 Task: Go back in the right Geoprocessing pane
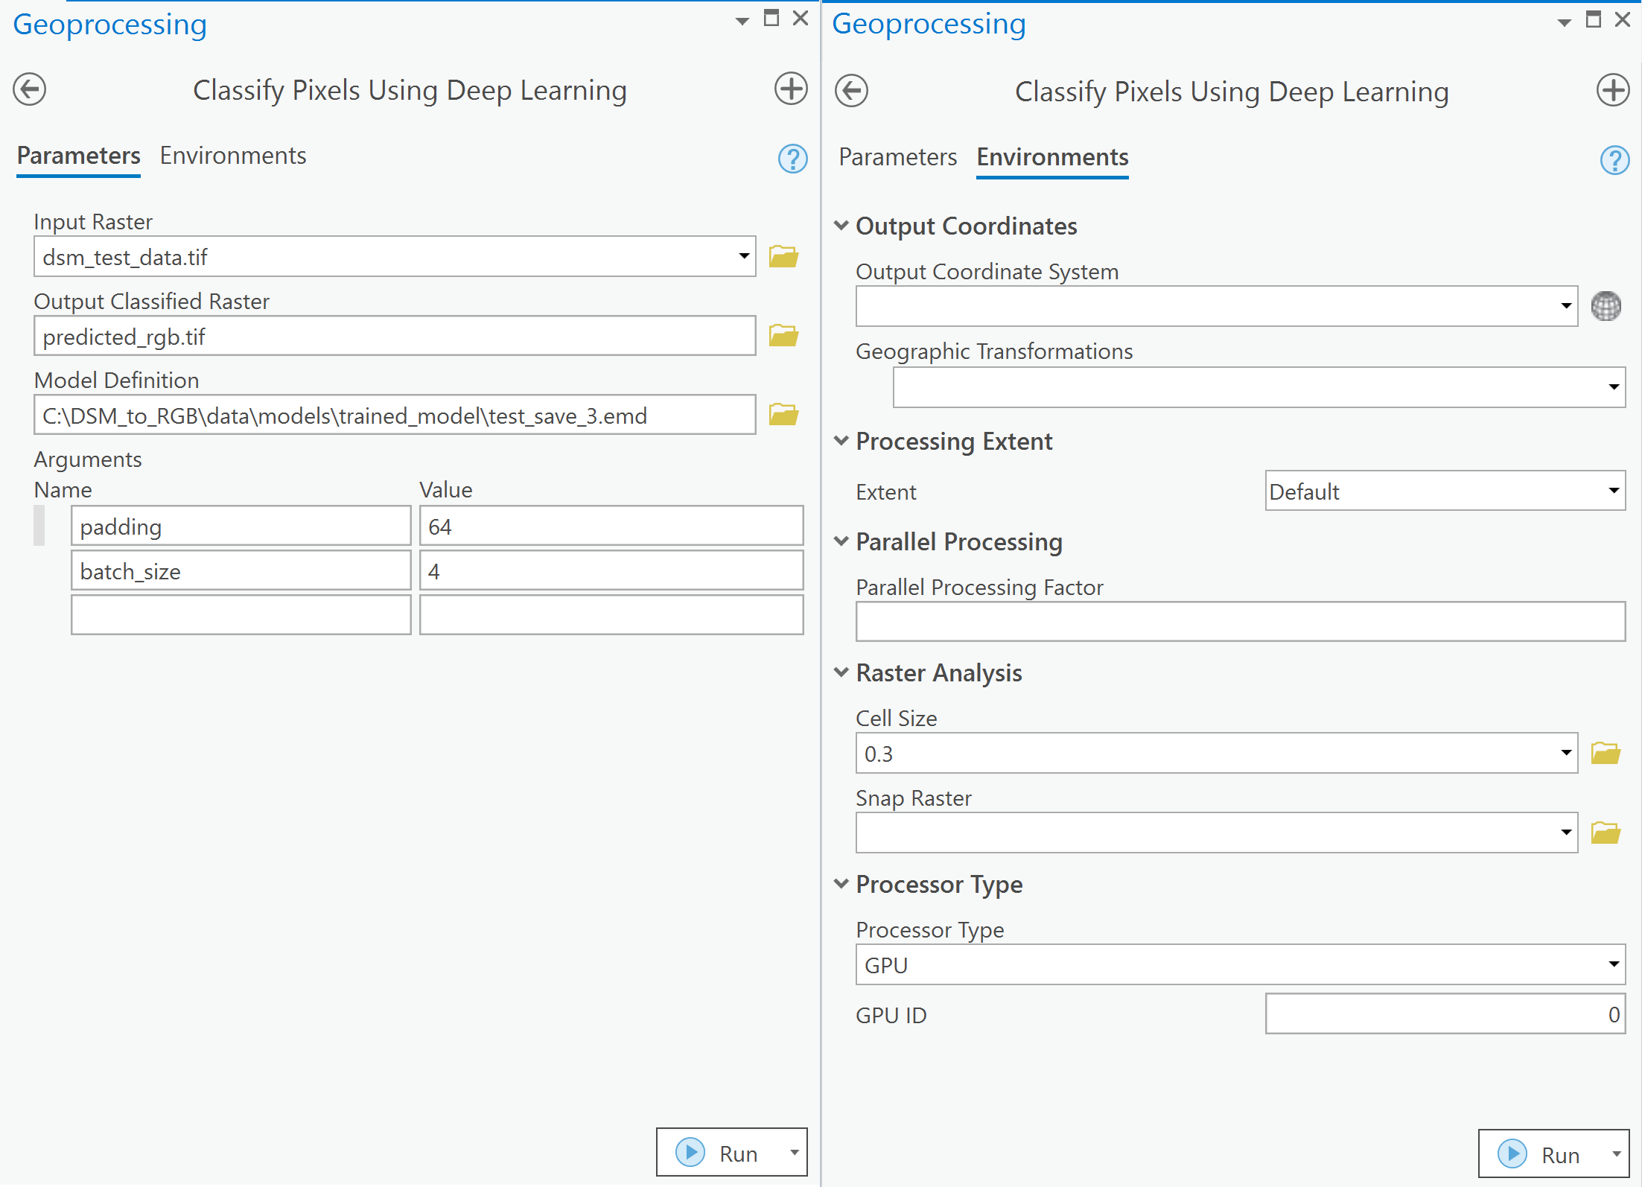point(851,91)
